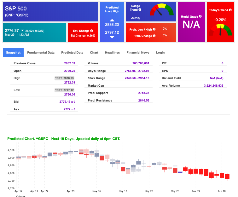View the Headlines tab

[112, 53]
